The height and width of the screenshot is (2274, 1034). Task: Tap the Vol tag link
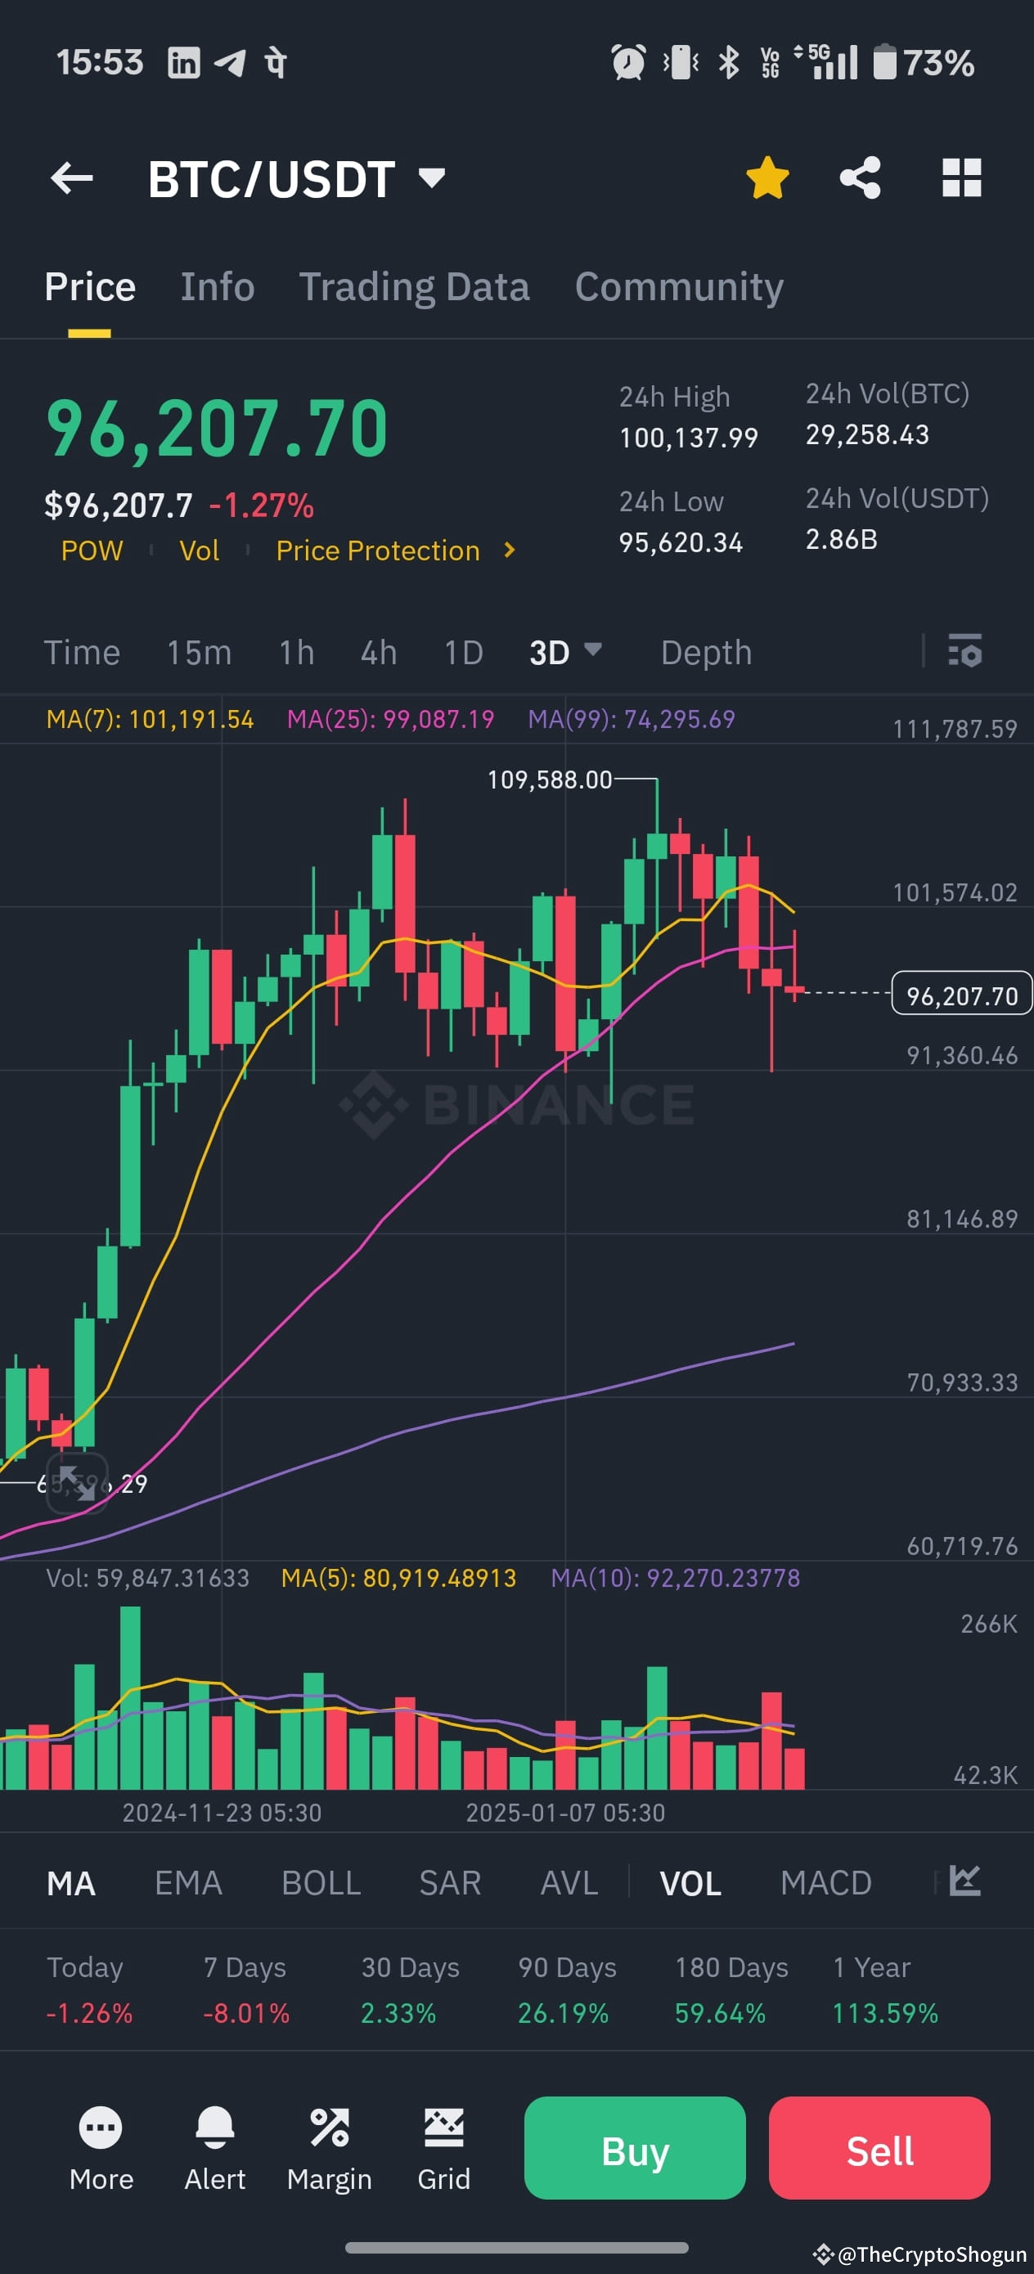pos(200,550)
